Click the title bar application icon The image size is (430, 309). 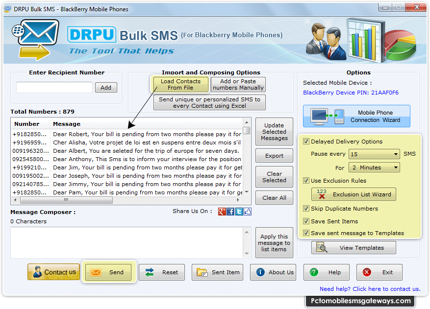tap(8, 9)
